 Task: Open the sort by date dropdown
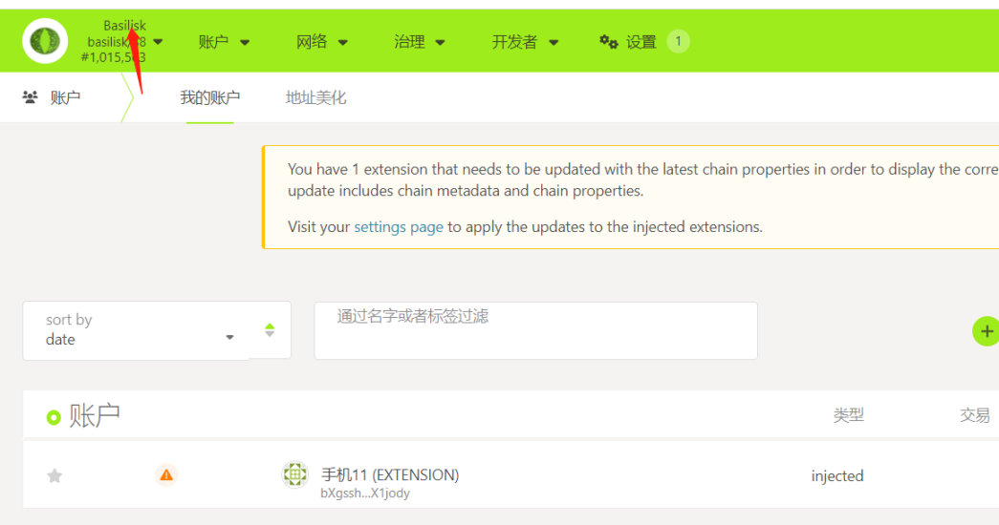click(136, 330)
